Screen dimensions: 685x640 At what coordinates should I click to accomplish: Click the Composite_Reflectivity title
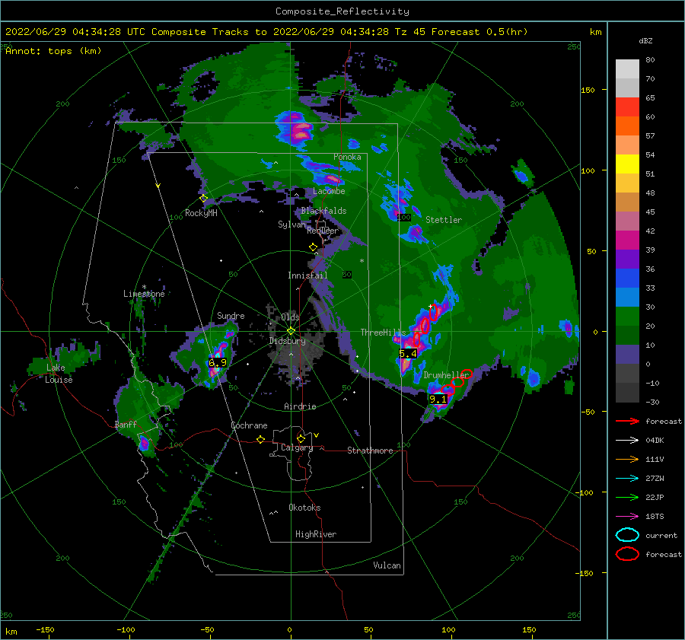click(x=342, y=11)
